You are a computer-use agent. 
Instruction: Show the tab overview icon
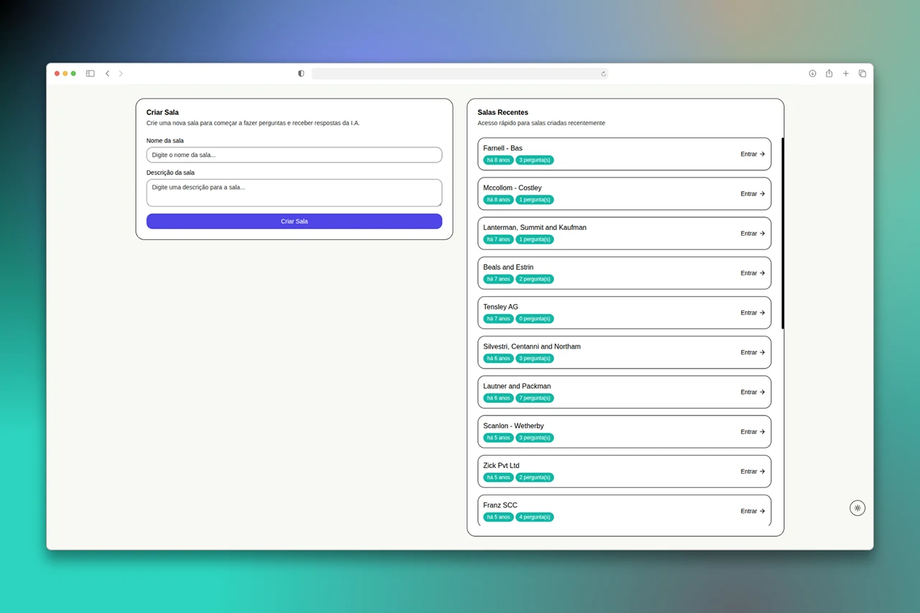(862, 73)
